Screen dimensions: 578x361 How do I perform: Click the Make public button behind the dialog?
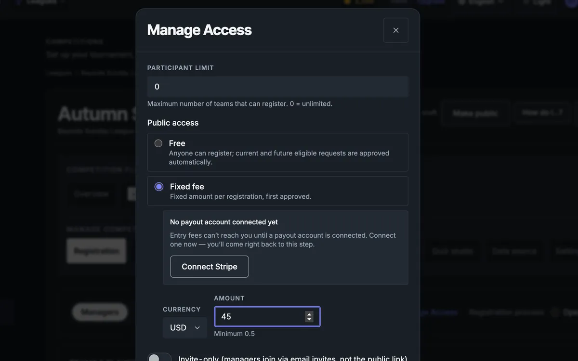click(475, 113)
